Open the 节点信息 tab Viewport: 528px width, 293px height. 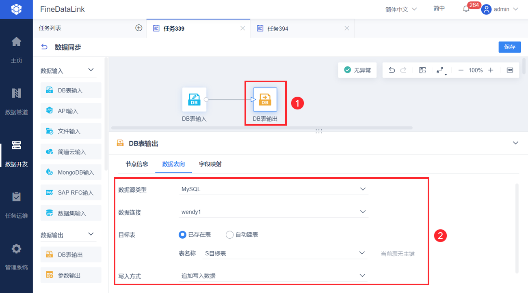137,164
